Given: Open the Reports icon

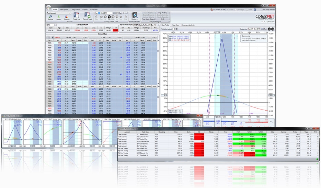Looking at the screenshot, I should pyautogui.click(x=67, y=17).
